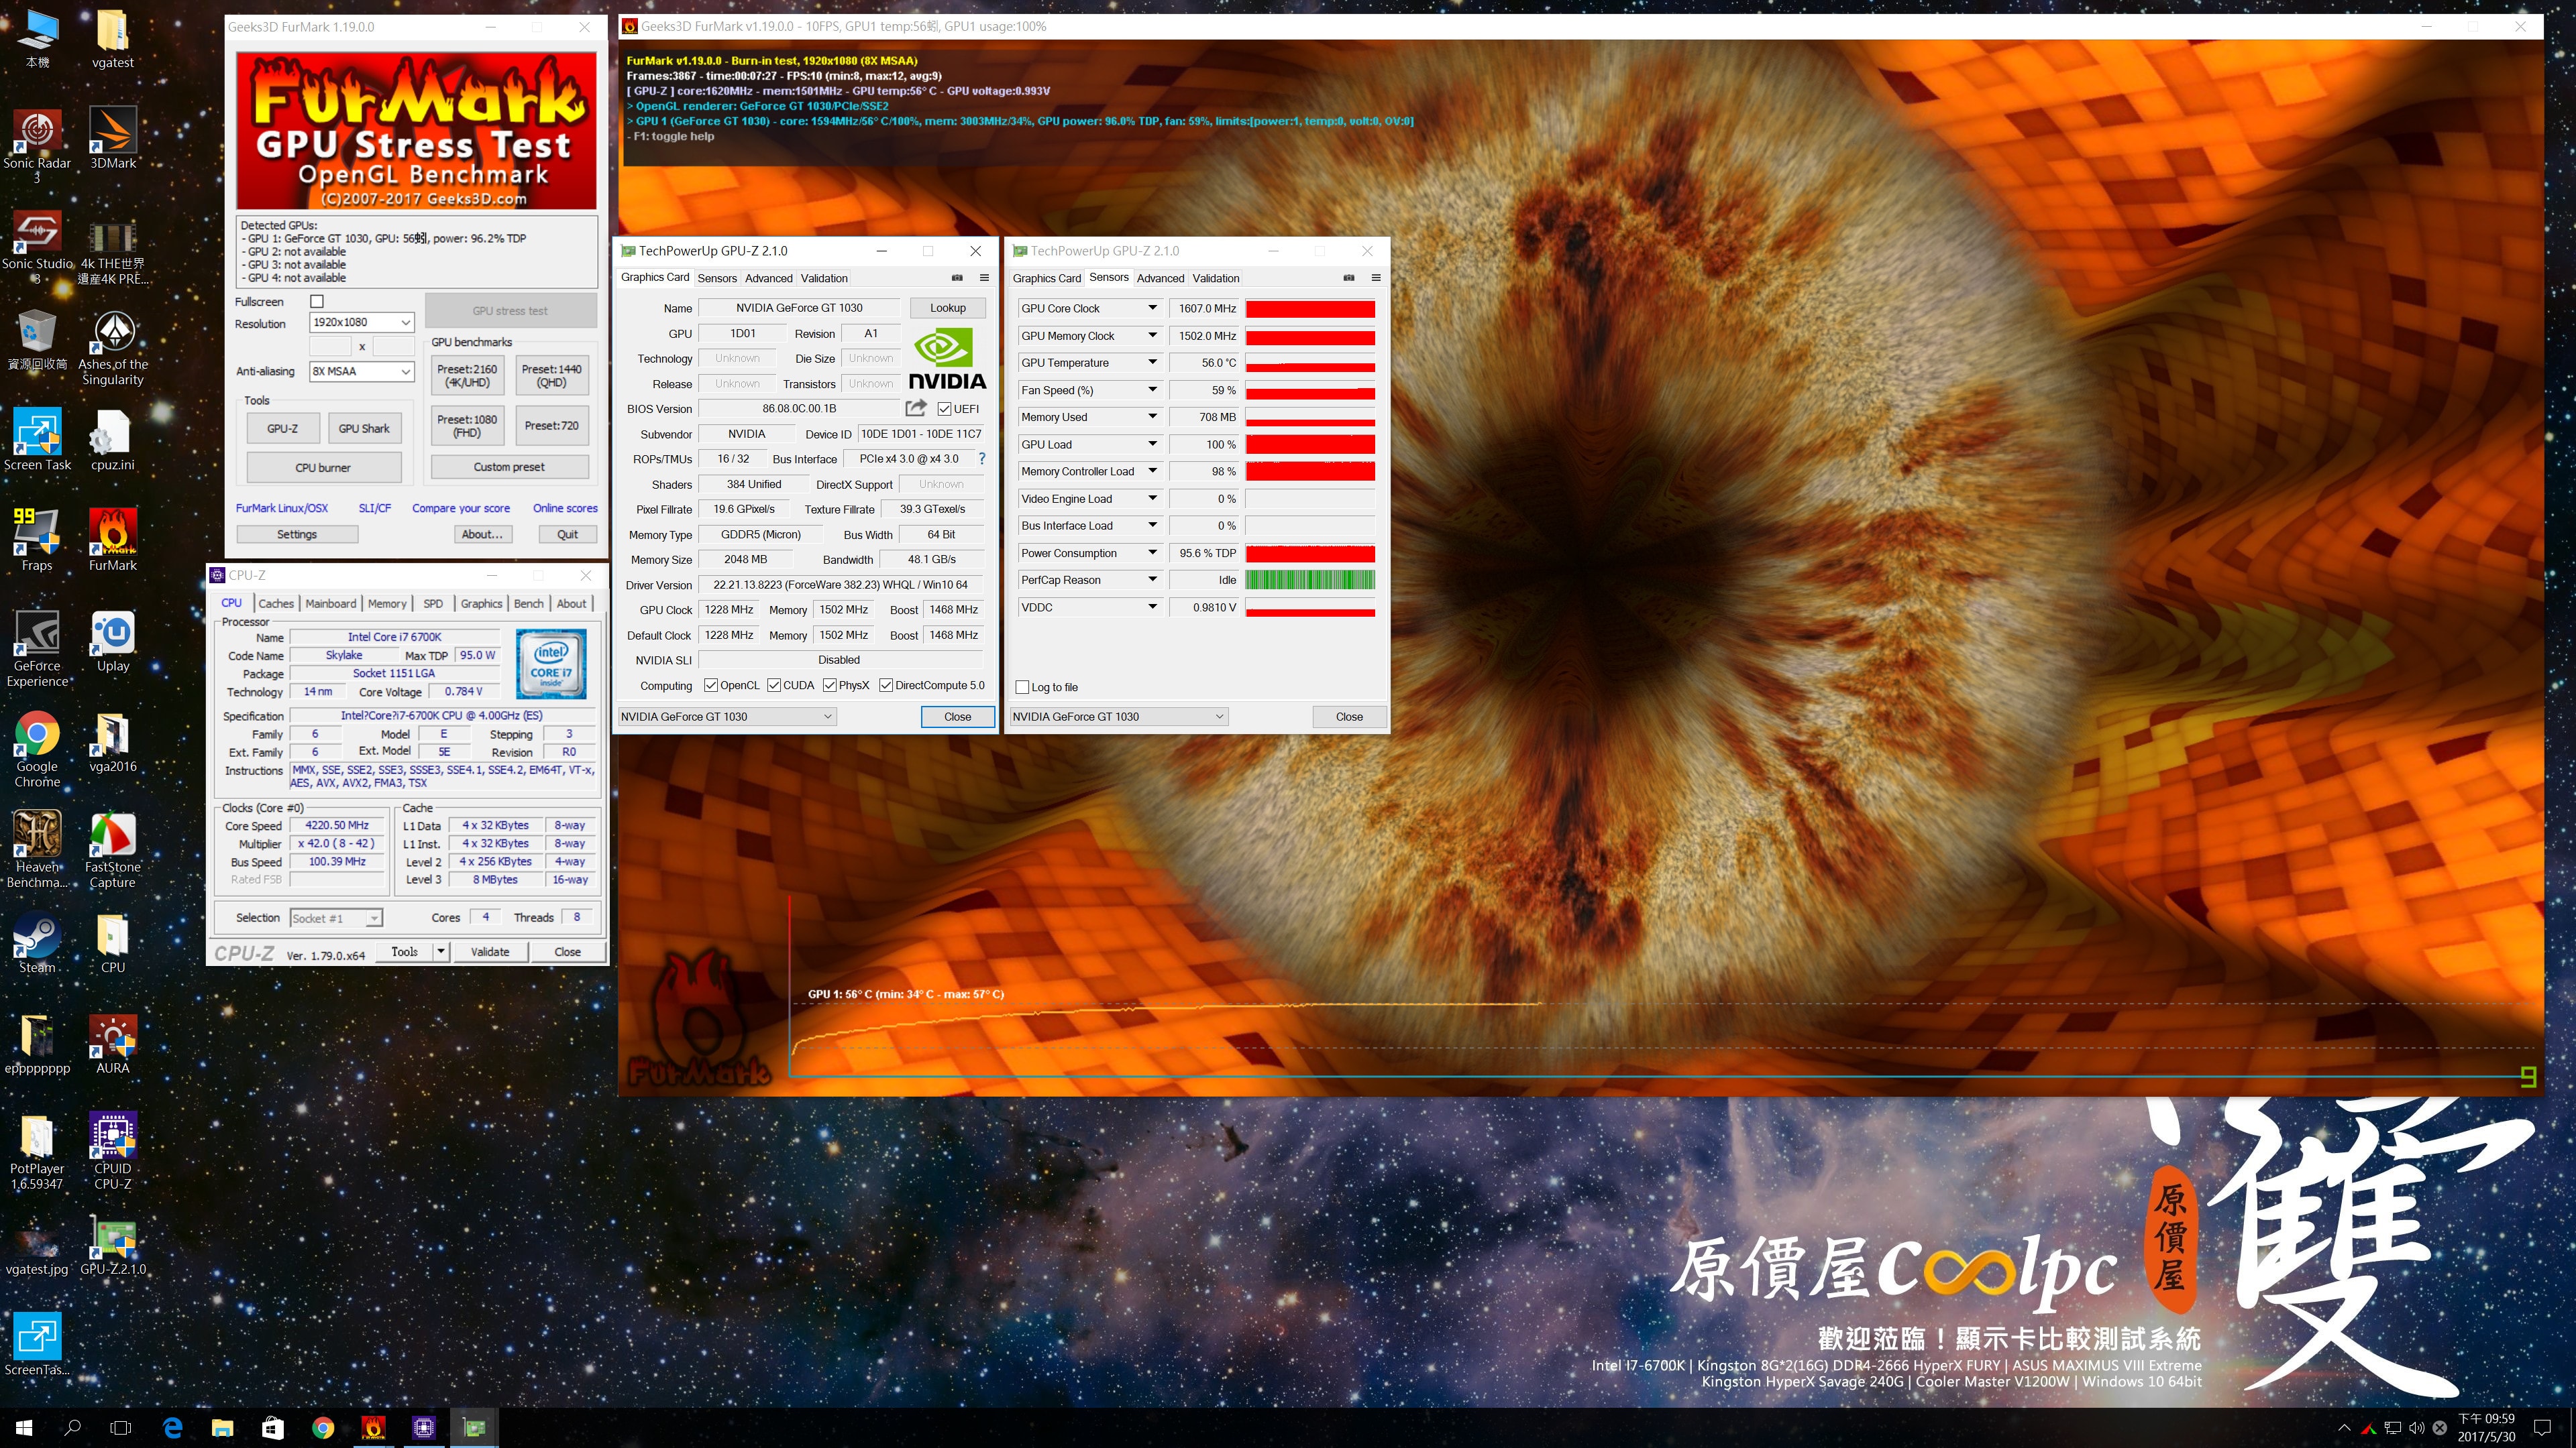Start the Preset:1080 (FHD) benchmark
The width and height of the screenshot is (2576, 1448).
click(x=467, y=426)
